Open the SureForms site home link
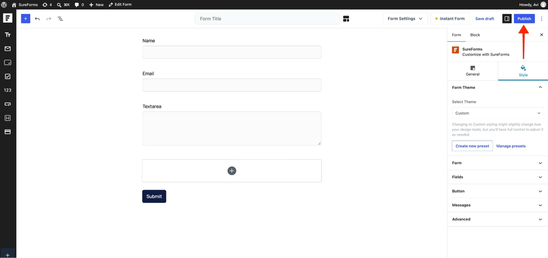Screen dimensions: 548x258 (x=25, y=5)
